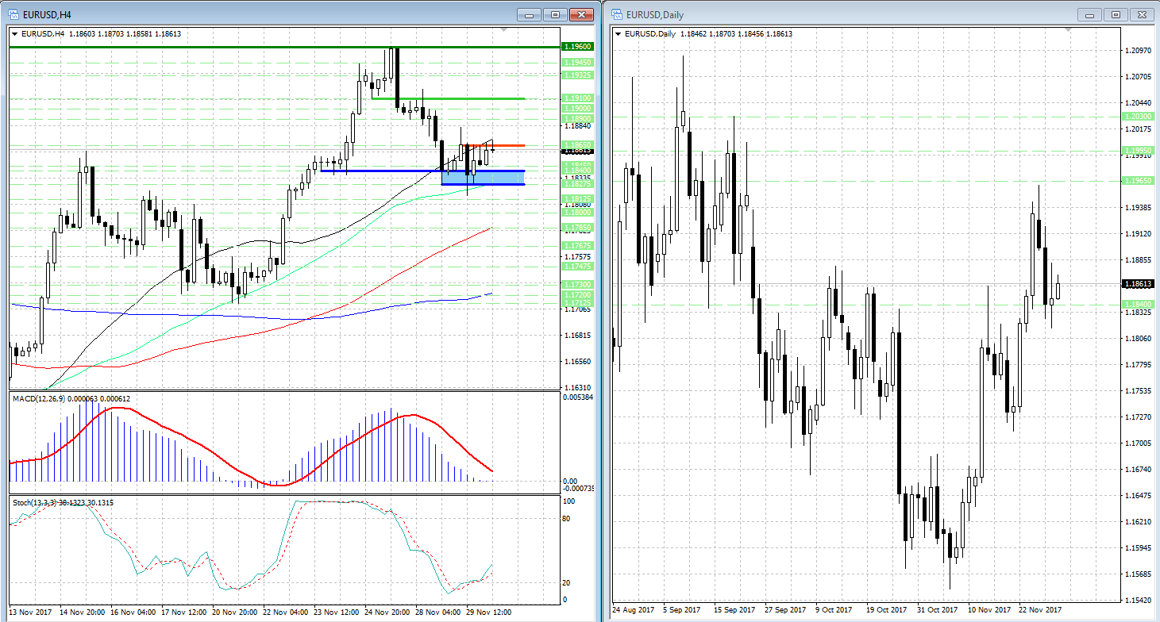The image size is (1160, 622).
Task: Maximize the EURUSD,Daily chart window
Action: (1116, 14)
